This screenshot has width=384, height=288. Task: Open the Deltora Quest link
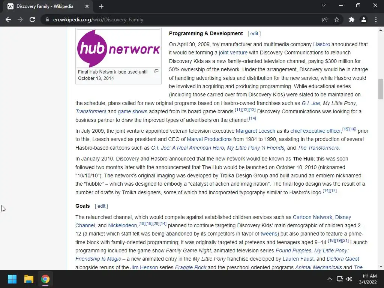tap(343, 259)
